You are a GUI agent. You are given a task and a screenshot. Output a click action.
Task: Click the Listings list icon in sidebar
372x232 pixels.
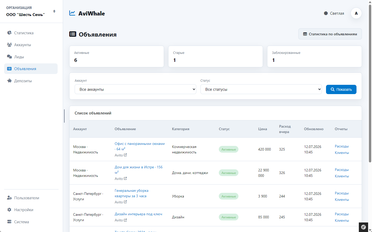coord(9,69)
